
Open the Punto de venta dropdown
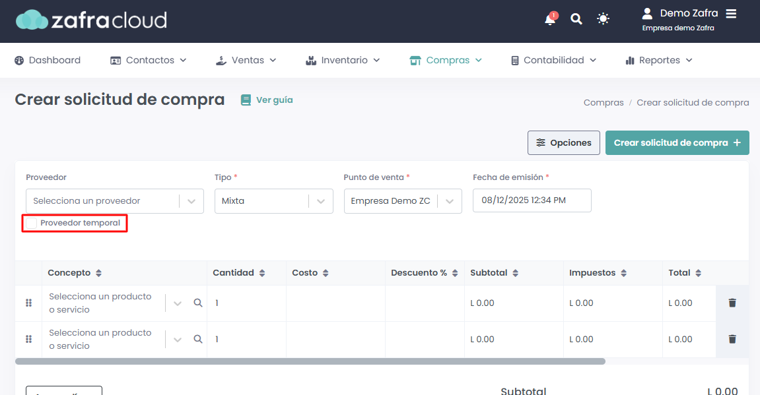tap(403, 201)
